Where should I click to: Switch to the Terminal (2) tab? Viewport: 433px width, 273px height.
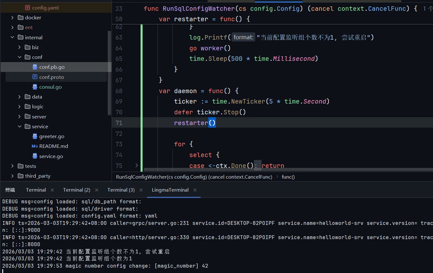tap(76, 190)
